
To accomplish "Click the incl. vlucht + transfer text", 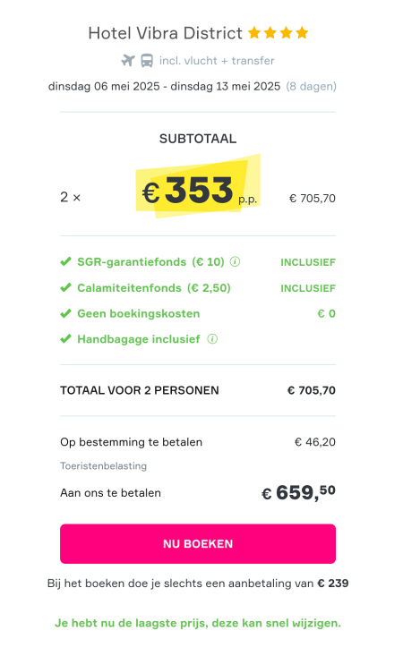I will click(217, 61).
